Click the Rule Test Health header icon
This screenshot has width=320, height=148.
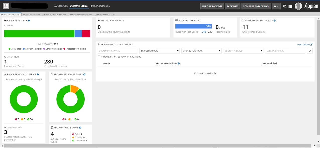(176, 21)
